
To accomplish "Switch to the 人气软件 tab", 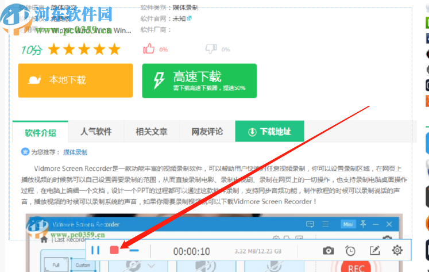I will pyautogui.click(x=96, y=132).
